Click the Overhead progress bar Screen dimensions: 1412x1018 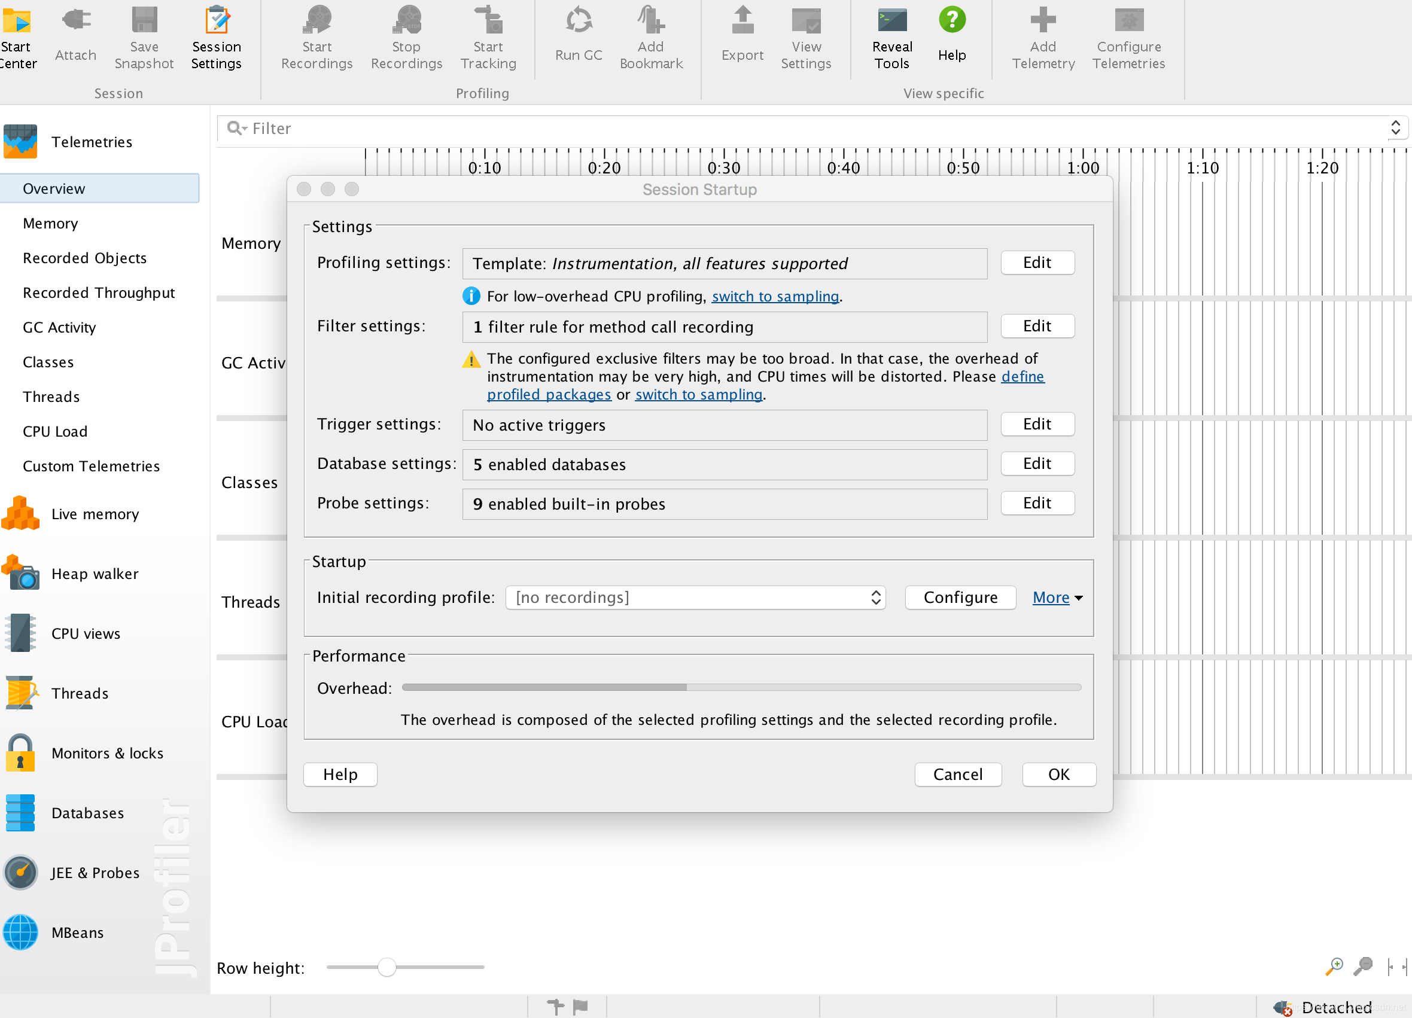pos(741,688)
